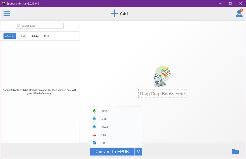
Task: Open the hamburger menu
Action: point(7,13)
